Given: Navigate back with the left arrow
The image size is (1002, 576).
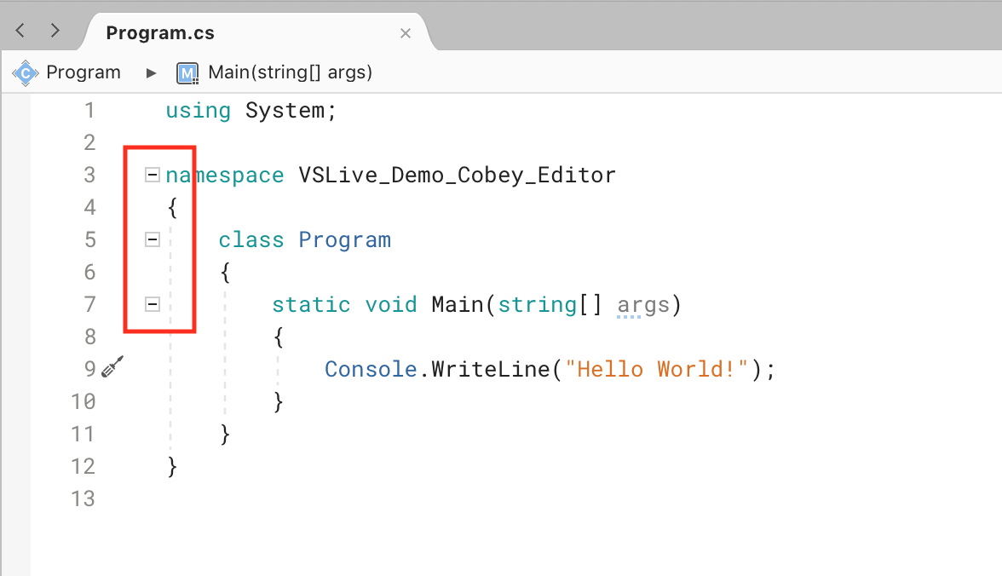Looking at the screenshot, I should click(20, 30).
